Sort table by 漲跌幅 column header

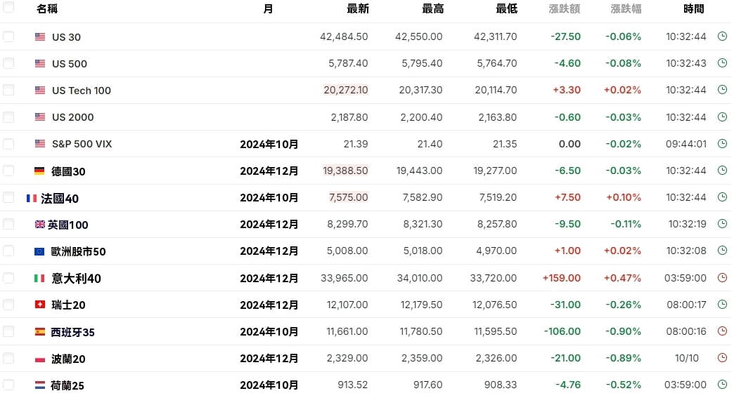tap(626, 9)
